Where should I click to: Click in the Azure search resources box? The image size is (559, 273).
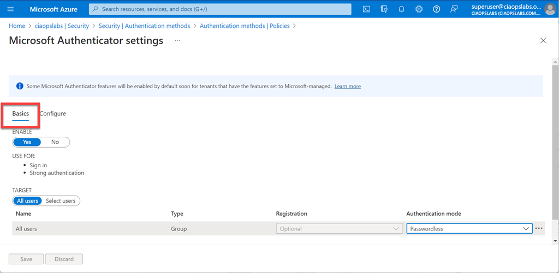pyautogui.click(x=220, y=9)
